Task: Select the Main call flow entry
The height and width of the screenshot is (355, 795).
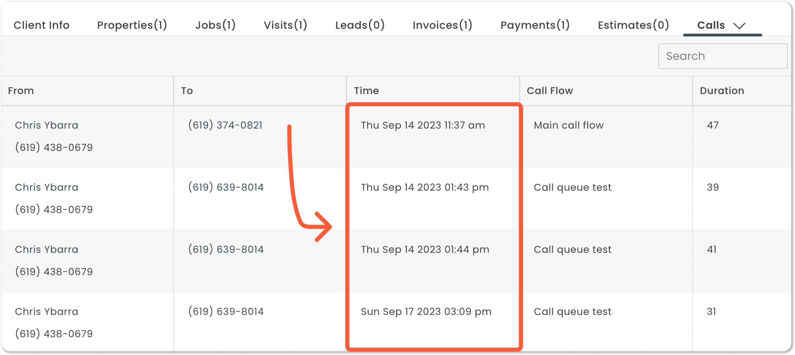Action: 568,125
